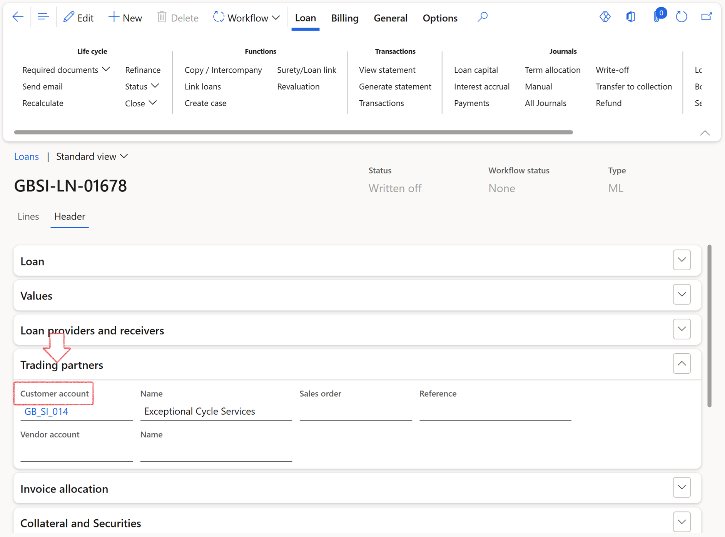
Task: Click the back arrow icon
Action: [x=18, y=17]
